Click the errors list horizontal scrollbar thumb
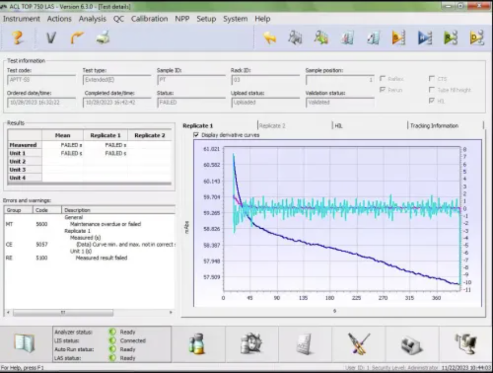Viewport: 493px width, 373px height. coord(63,312)
